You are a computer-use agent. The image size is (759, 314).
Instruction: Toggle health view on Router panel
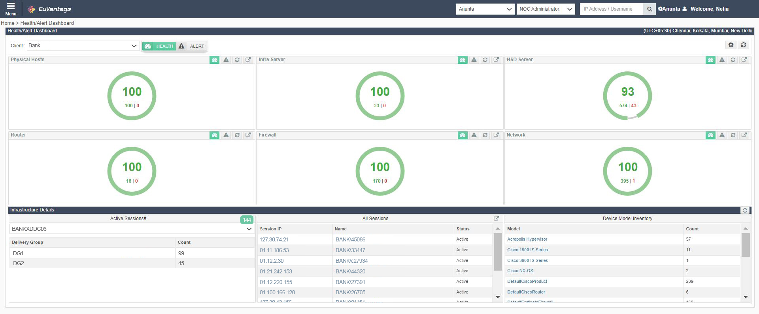click(x=214, y=135)
